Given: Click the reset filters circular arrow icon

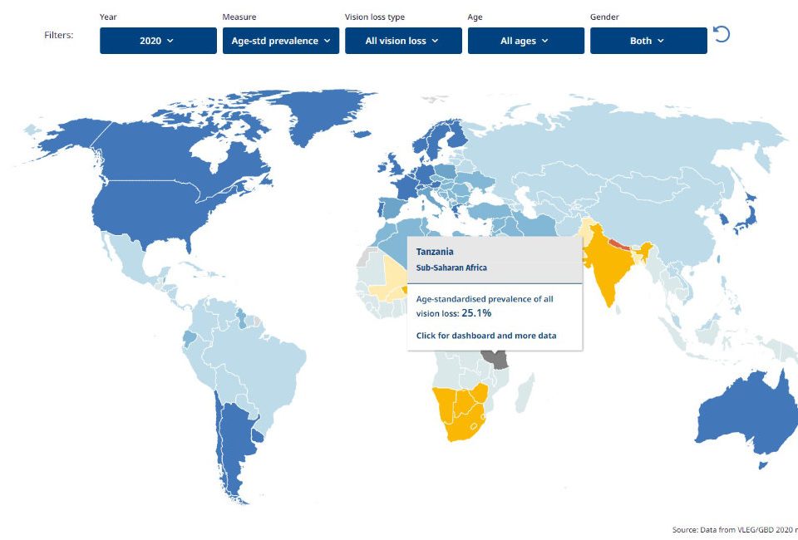Looking at the screenshot, I should click(x=722, y=35).
